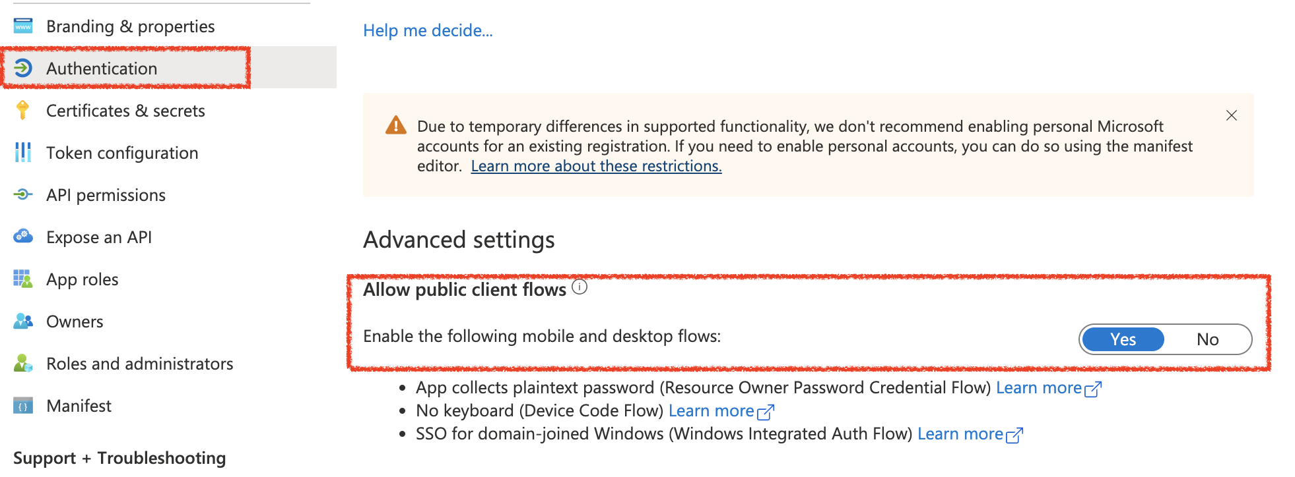Dismiss the personal accounts warning banner
Viewport: 1295px width, 477px height.
coord(1231,115)
